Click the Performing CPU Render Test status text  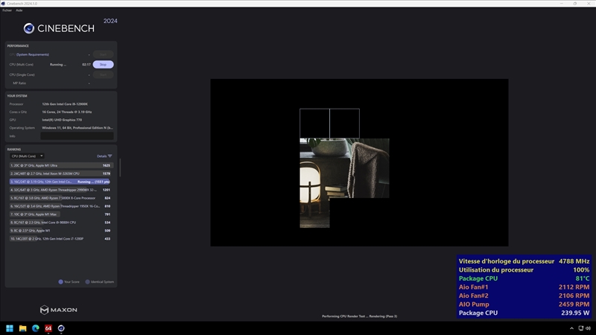(x=359, y=316)
